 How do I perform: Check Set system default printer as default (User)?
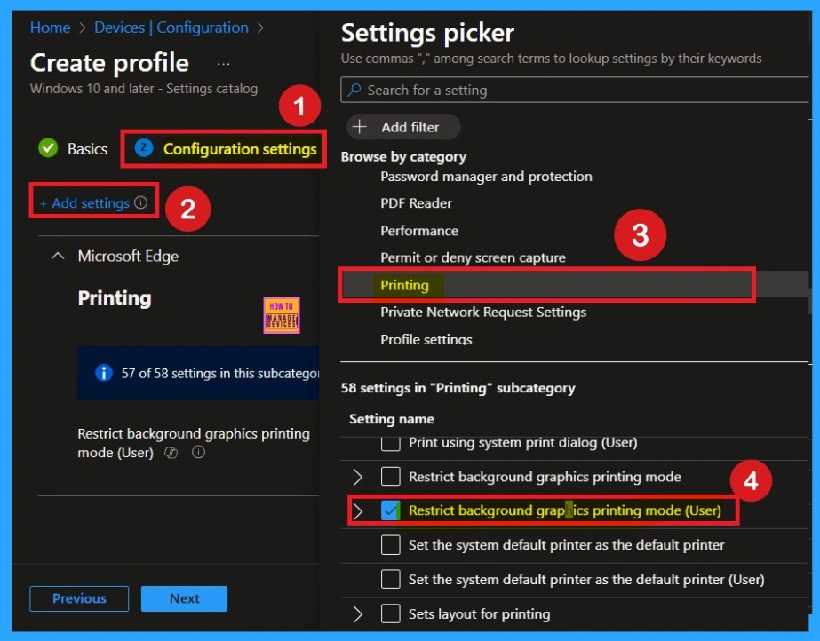click(391, 579)
